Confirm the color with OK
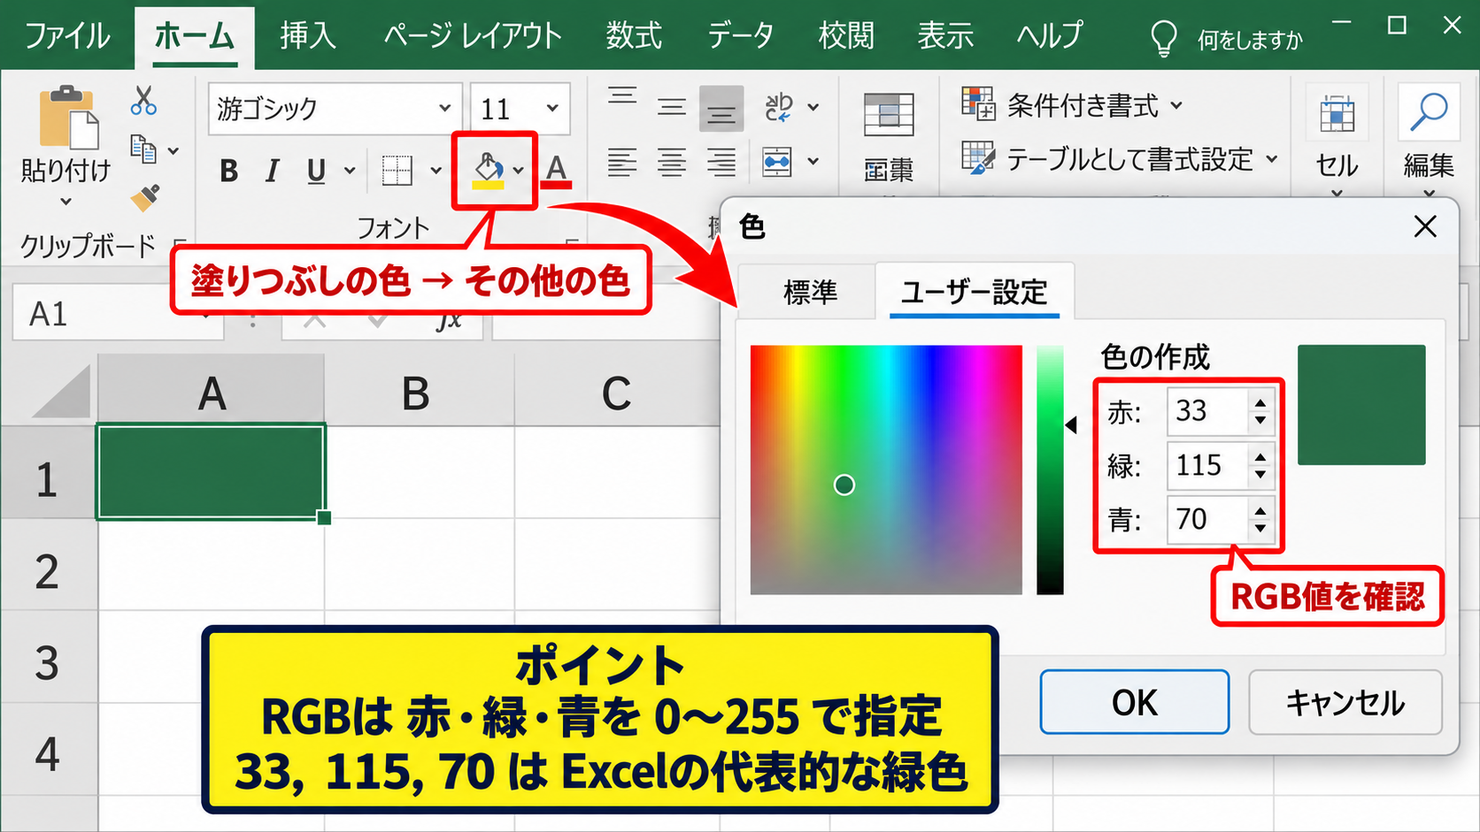 (1134, 702)
